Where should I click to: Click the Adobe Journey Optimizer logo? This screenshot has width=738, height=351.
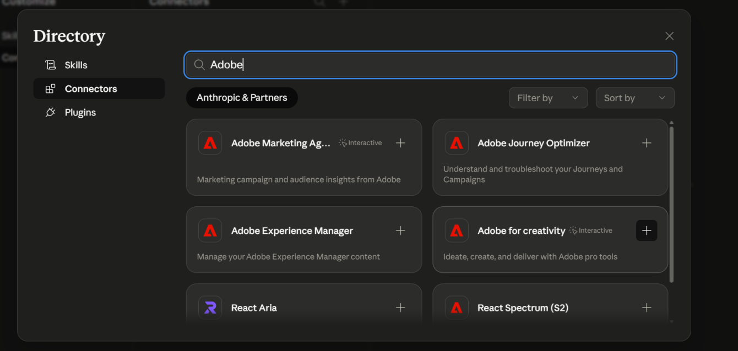(x=457, y=143)
